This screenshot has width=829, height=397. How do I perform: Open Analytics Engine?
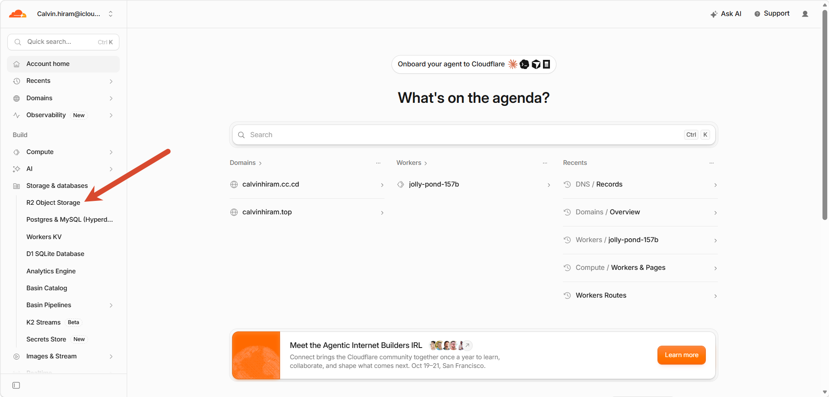[x=51, y=271]
